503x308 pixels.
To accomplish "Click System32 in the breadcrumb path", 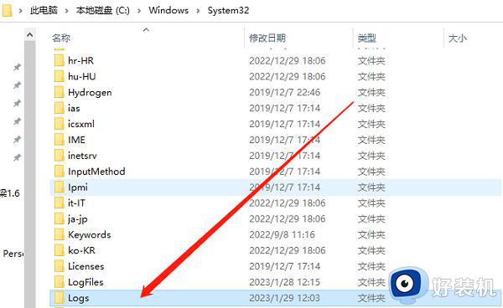I will [228, 10].
